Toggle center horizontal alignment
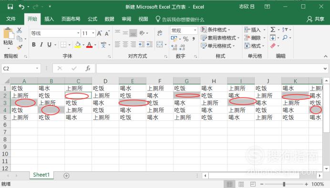The height and width of the screenshot is (188, 330). click(x=125, y=44)
